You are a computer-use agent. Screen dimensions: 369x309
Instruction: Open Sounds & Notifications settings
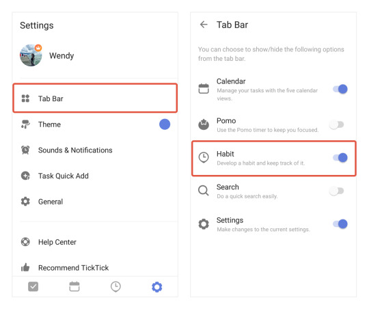pyautogui.click(x=95, y=150)
